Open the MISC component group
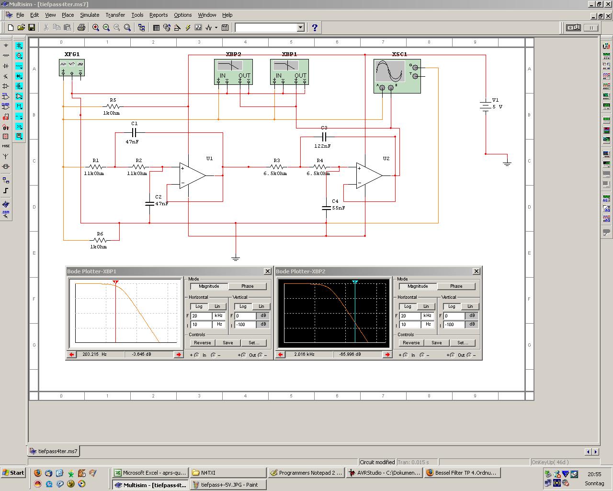The width and height of the screenshot is (613, 491). (6, 146)
